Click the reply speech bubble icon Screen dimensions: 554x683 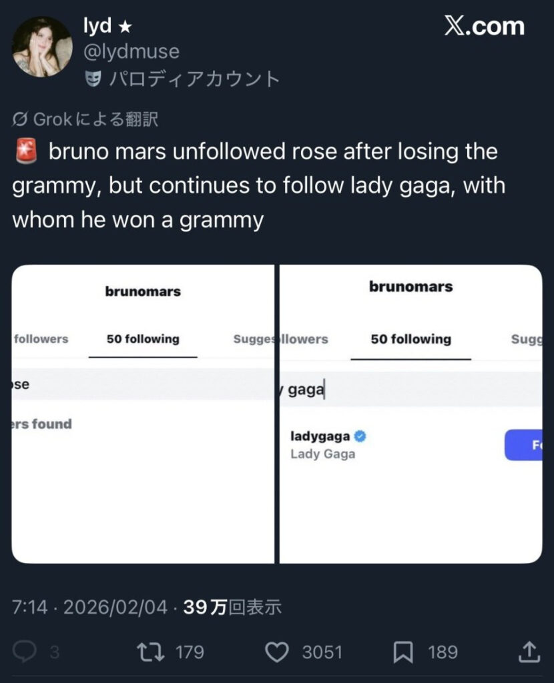click(x=25, y=652)
